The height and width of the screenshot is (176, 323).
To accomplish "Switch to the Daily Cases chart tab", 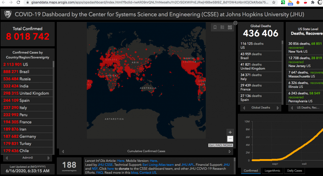I will pos(294,171).
